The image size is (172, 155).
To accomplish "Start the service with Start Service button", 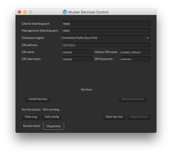I will point(114,117).
